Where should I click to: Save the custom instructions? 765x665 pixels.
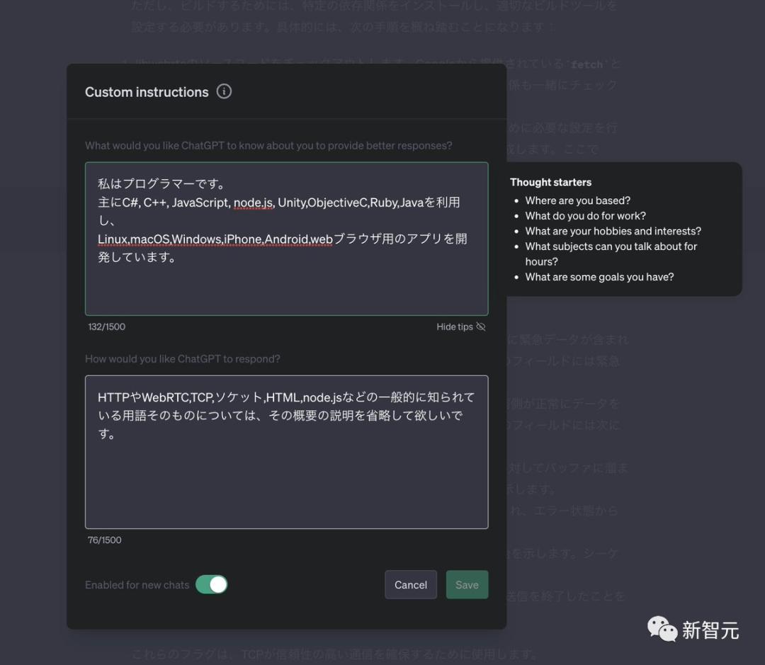pyautogui.click(x=467, y=584)
